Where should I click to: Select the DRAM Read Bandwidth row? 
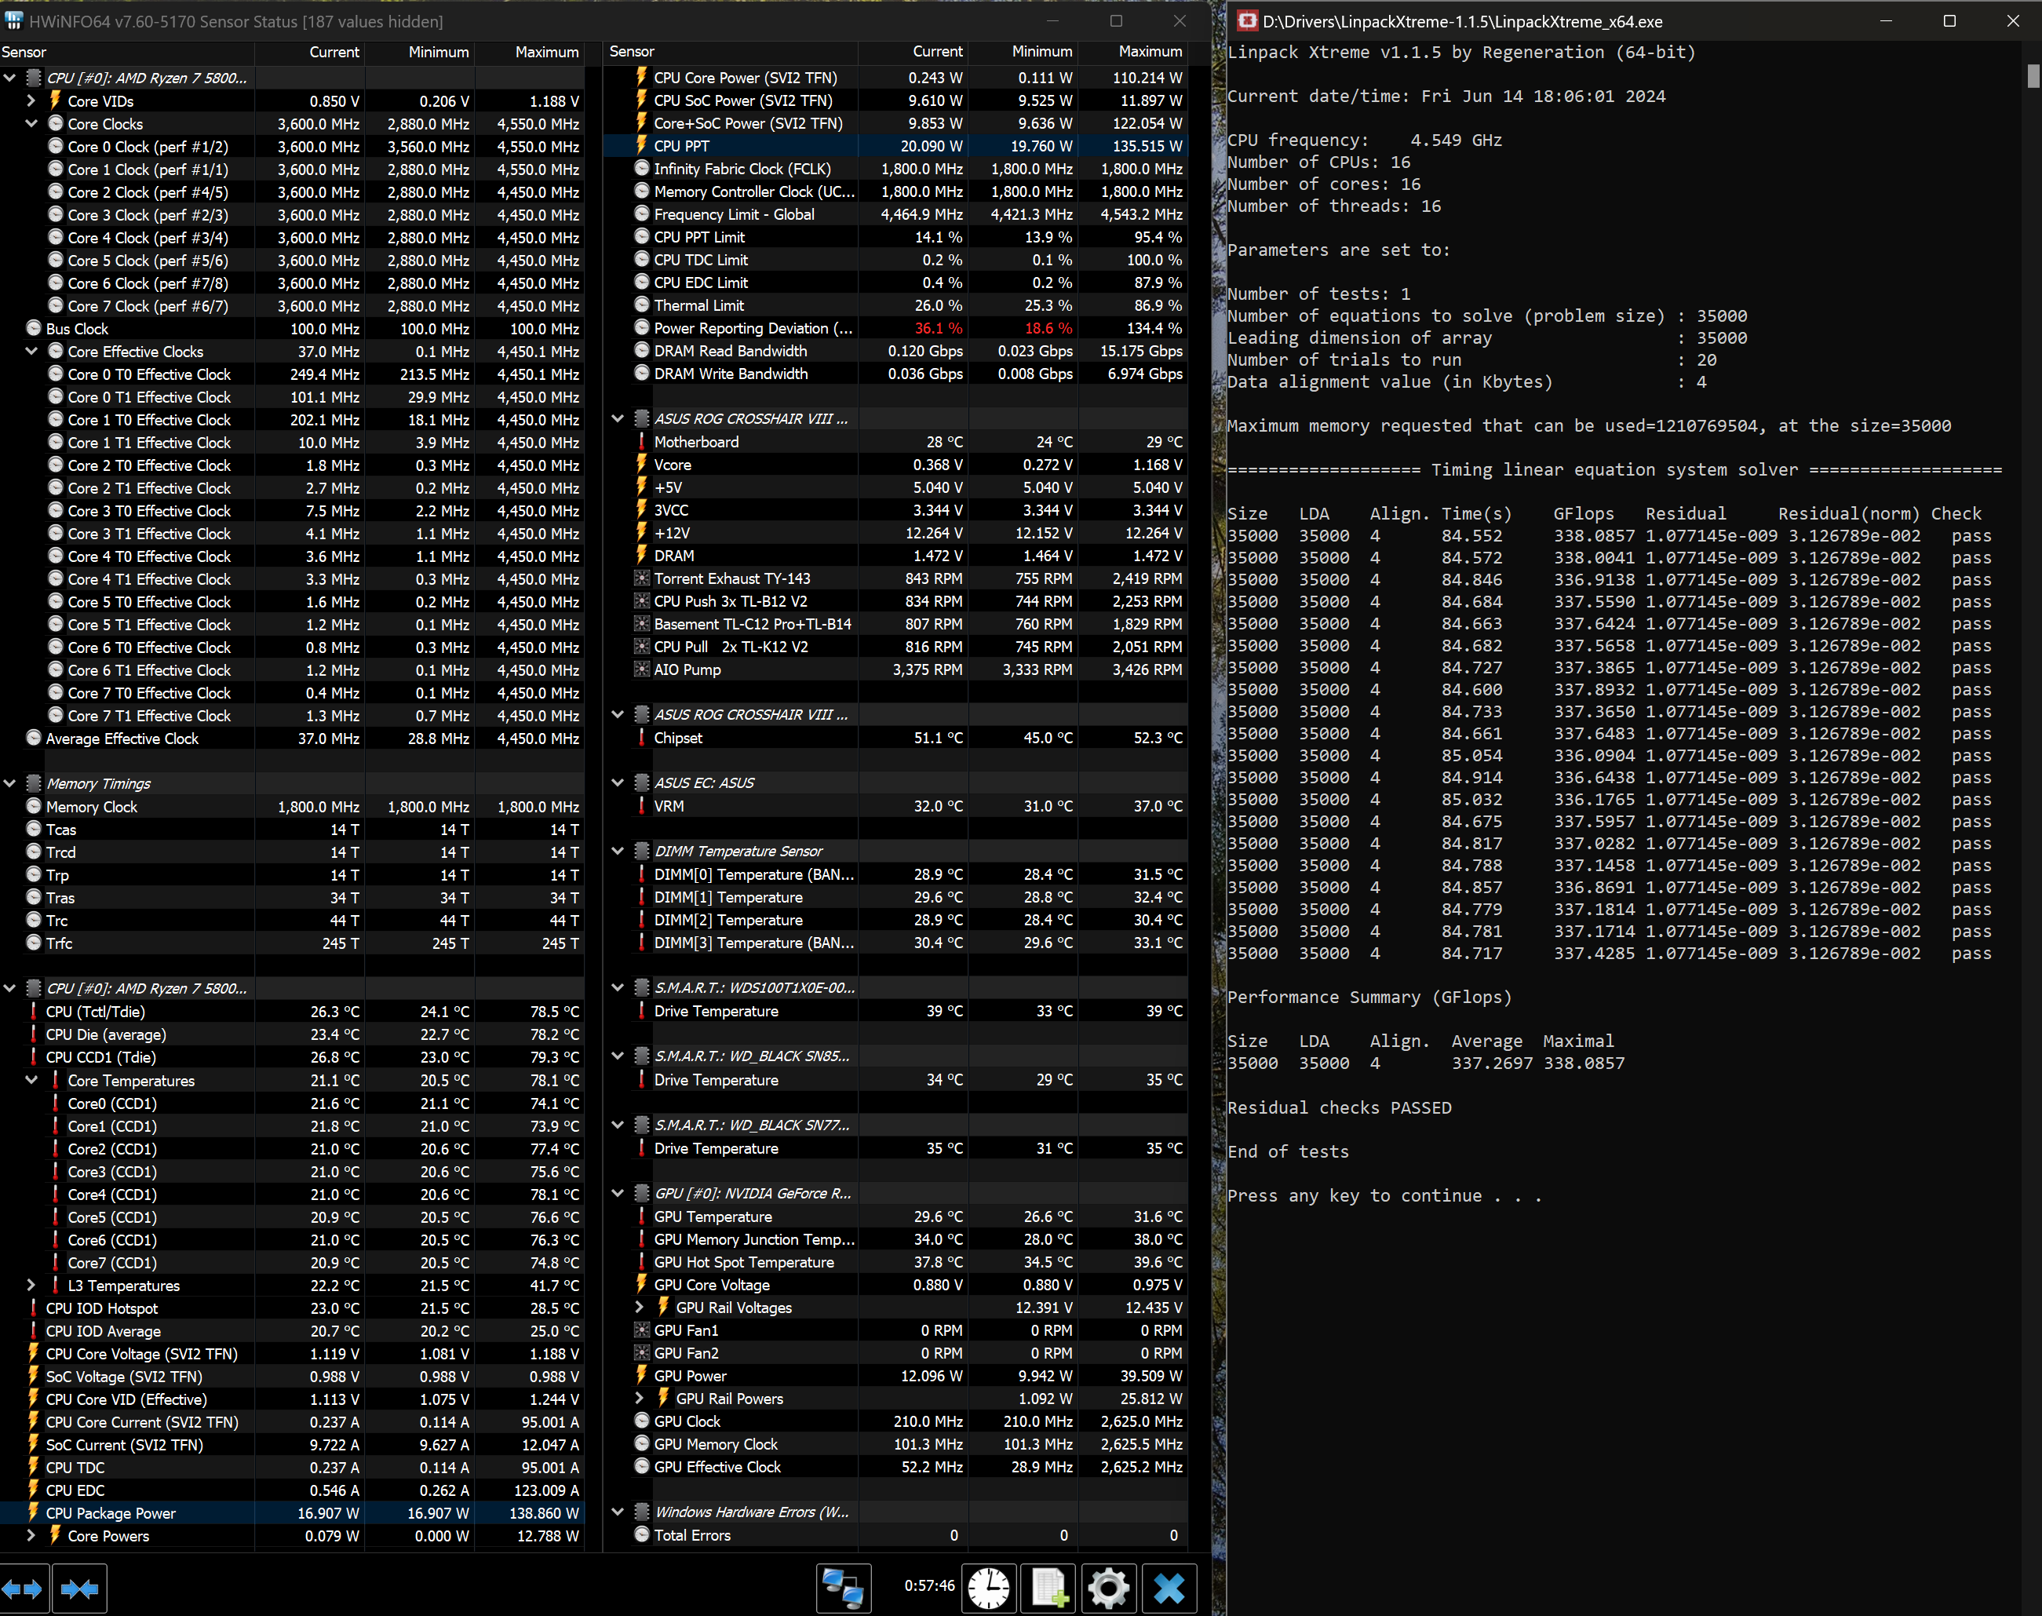pyautogui.click(x=895, y=351)
